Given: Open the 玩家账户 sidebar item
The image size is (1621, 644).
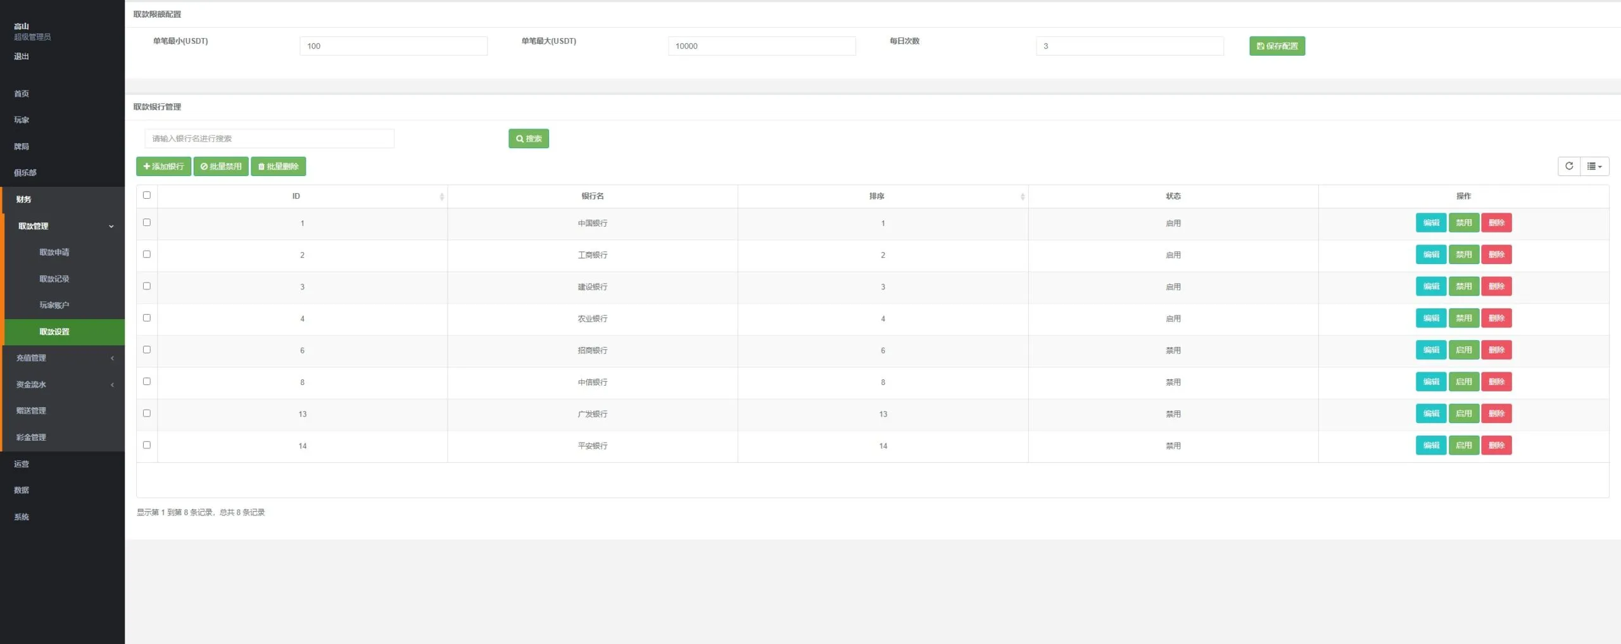Looking at the screenshot, I should [54, 305].
